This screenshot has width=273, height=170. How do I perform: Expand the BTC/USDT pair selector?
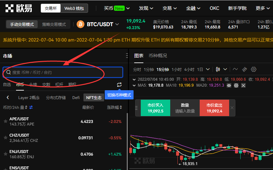click(117, 24)
